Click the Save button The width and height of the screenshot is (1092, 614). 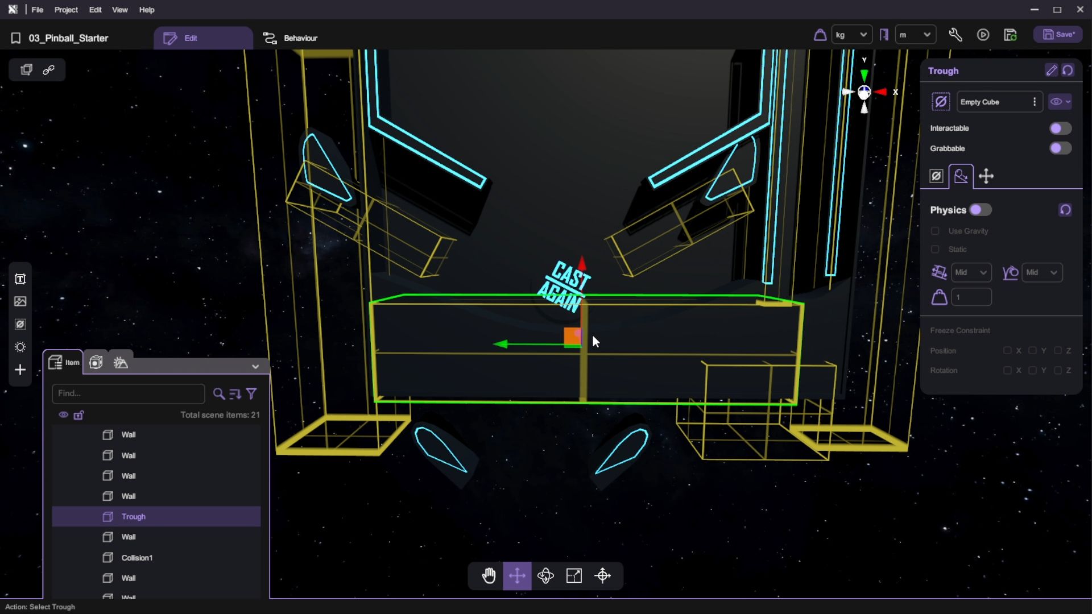coord(1058,35)
